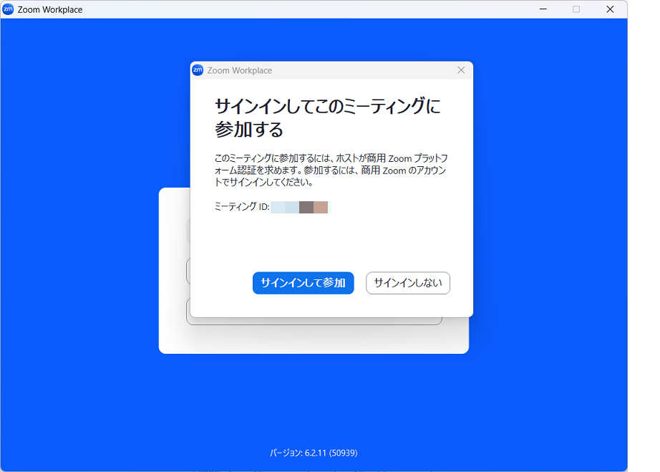Screen dimensions: 660x472
Task: Click the サインインして参加 button
Action: (303, 283)
